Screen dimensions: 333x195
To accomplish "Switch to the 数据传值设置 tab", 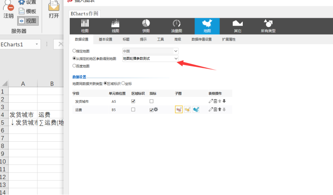I will (x=201, y=39).
